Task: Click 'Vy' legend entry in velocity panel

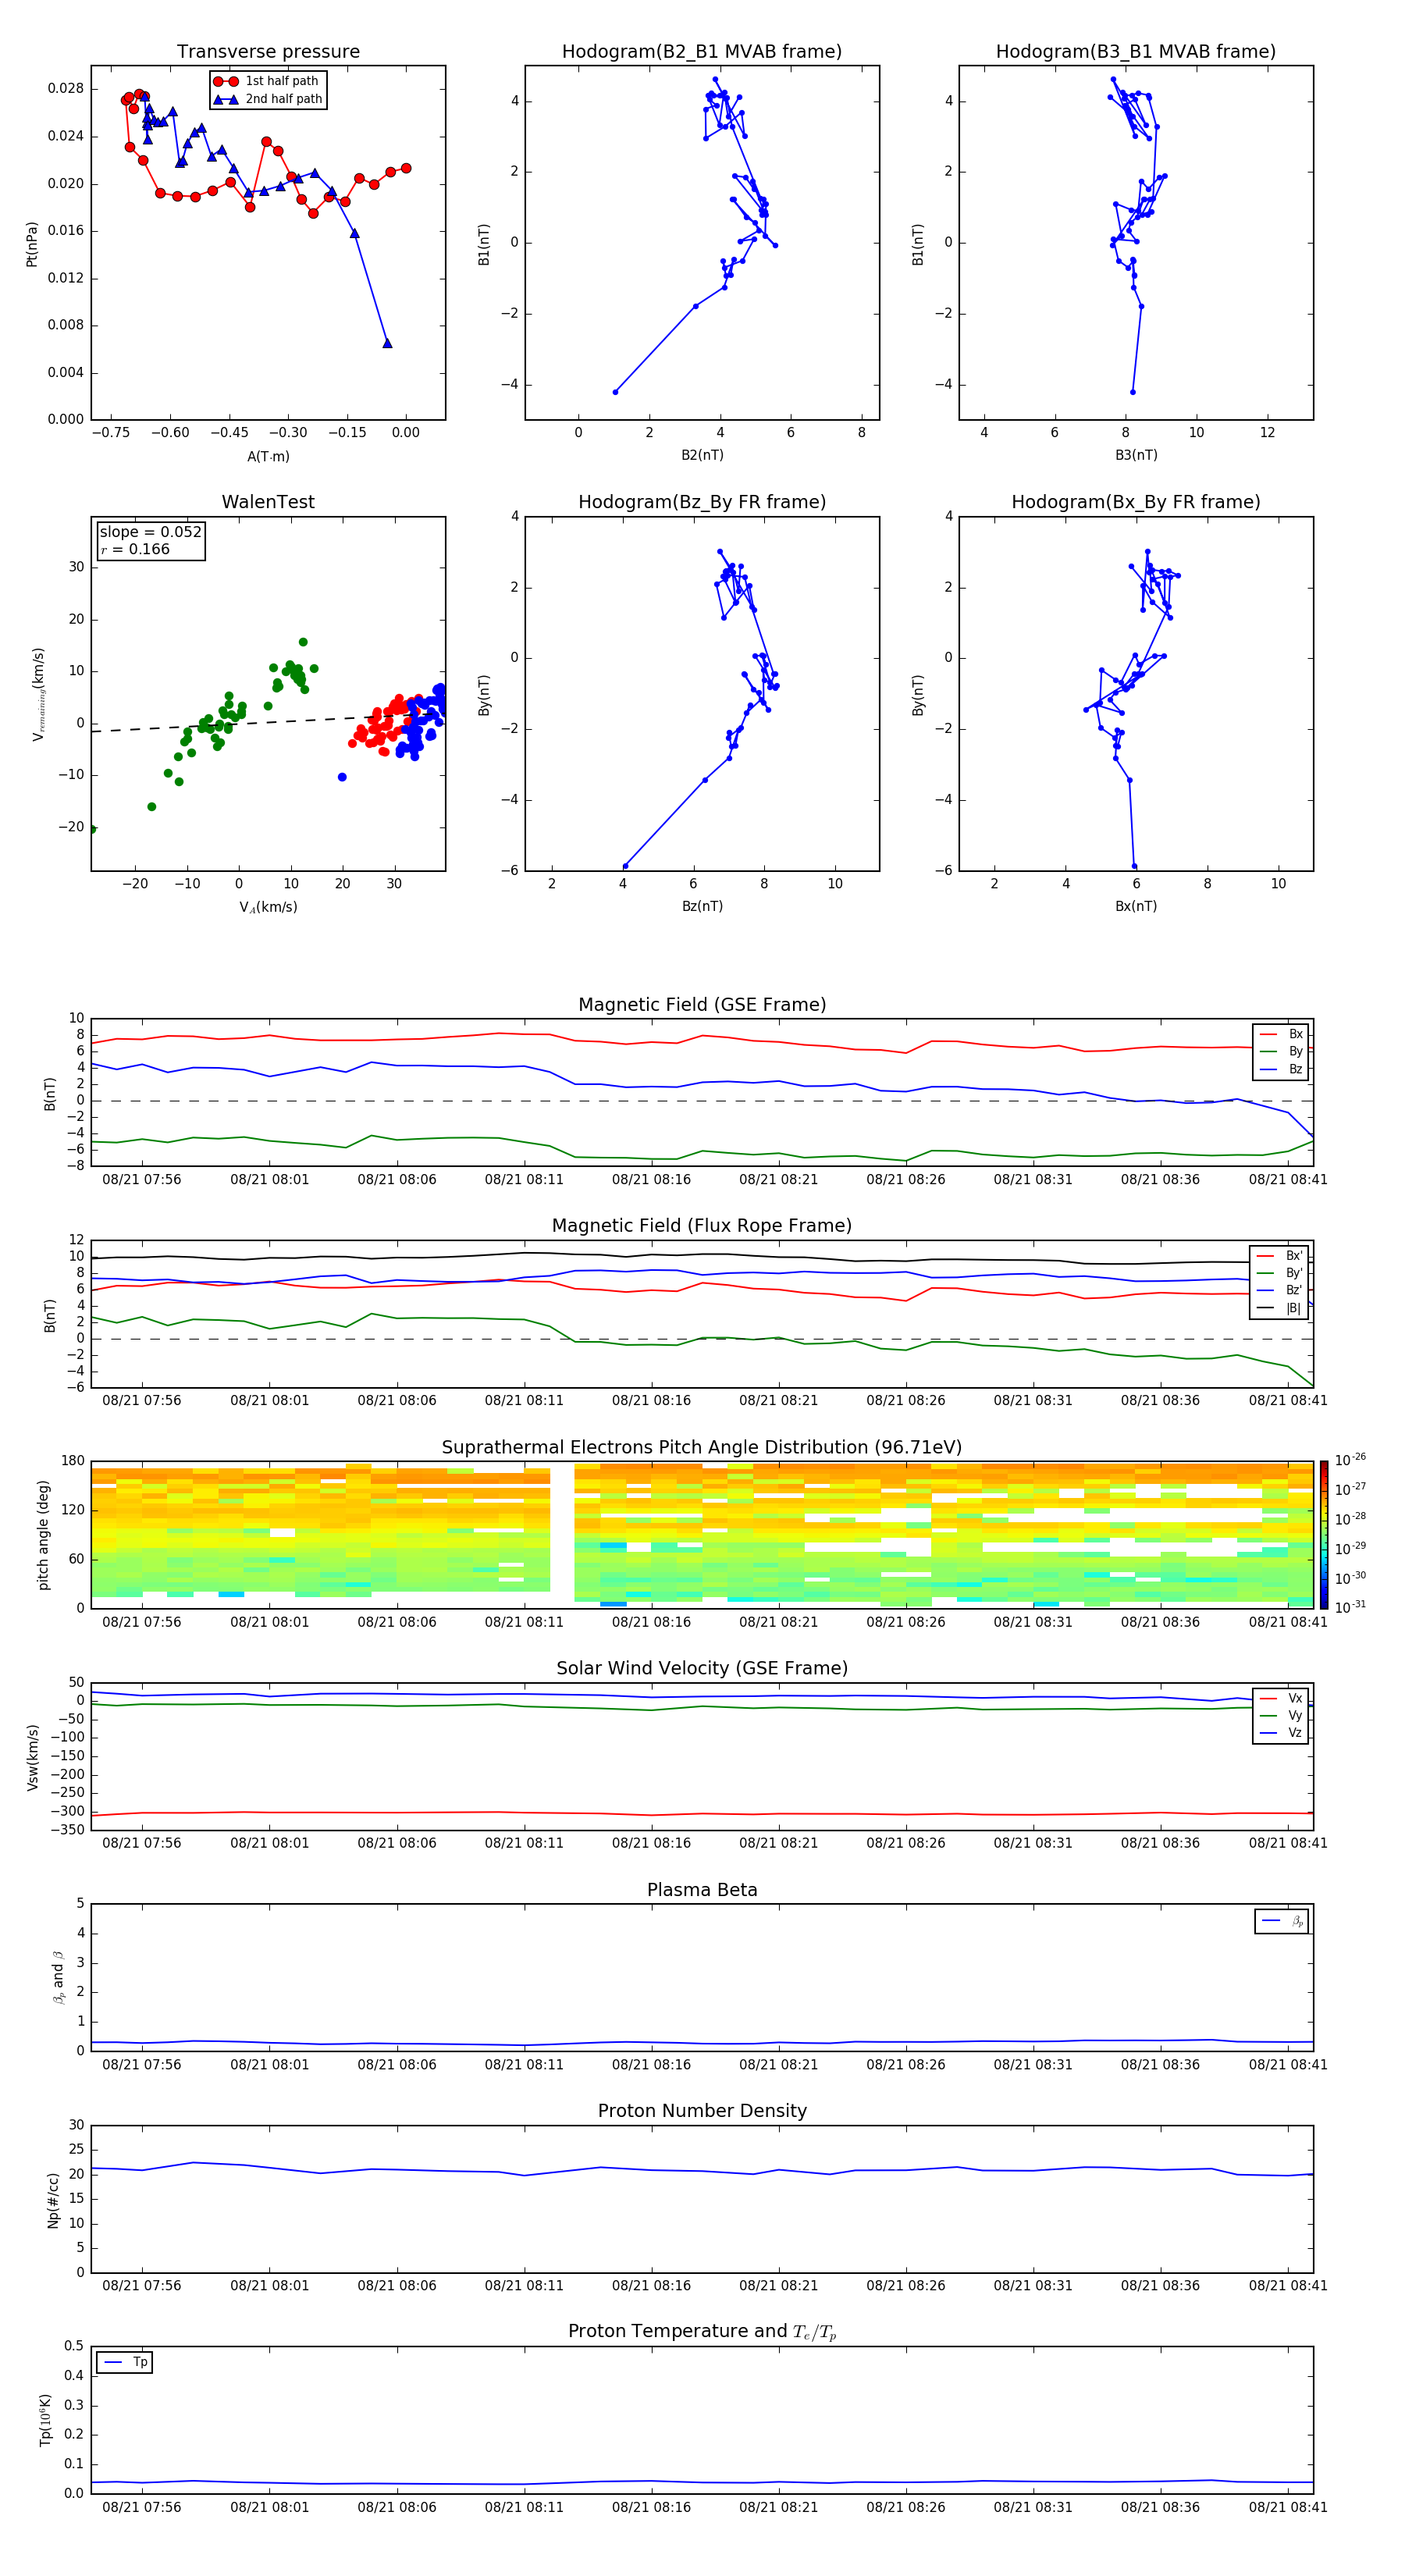Action: pyautogui.click(x=1281, y=1716)
